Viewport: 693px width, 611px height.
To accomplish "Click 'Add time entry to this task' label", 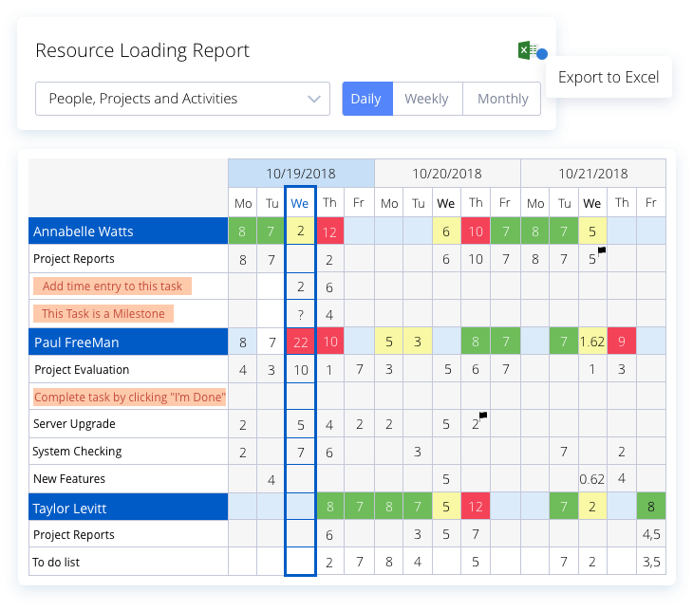I will point(112,287).
